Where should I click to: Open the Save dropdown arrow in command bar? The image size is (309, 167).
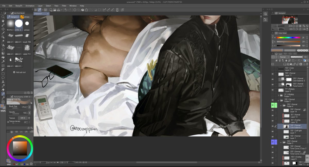(x=62, y=10)
